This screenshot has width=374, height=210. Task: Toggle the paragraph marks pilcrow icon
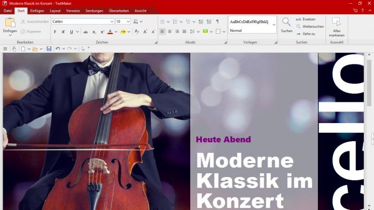click(x=217, y=21)
